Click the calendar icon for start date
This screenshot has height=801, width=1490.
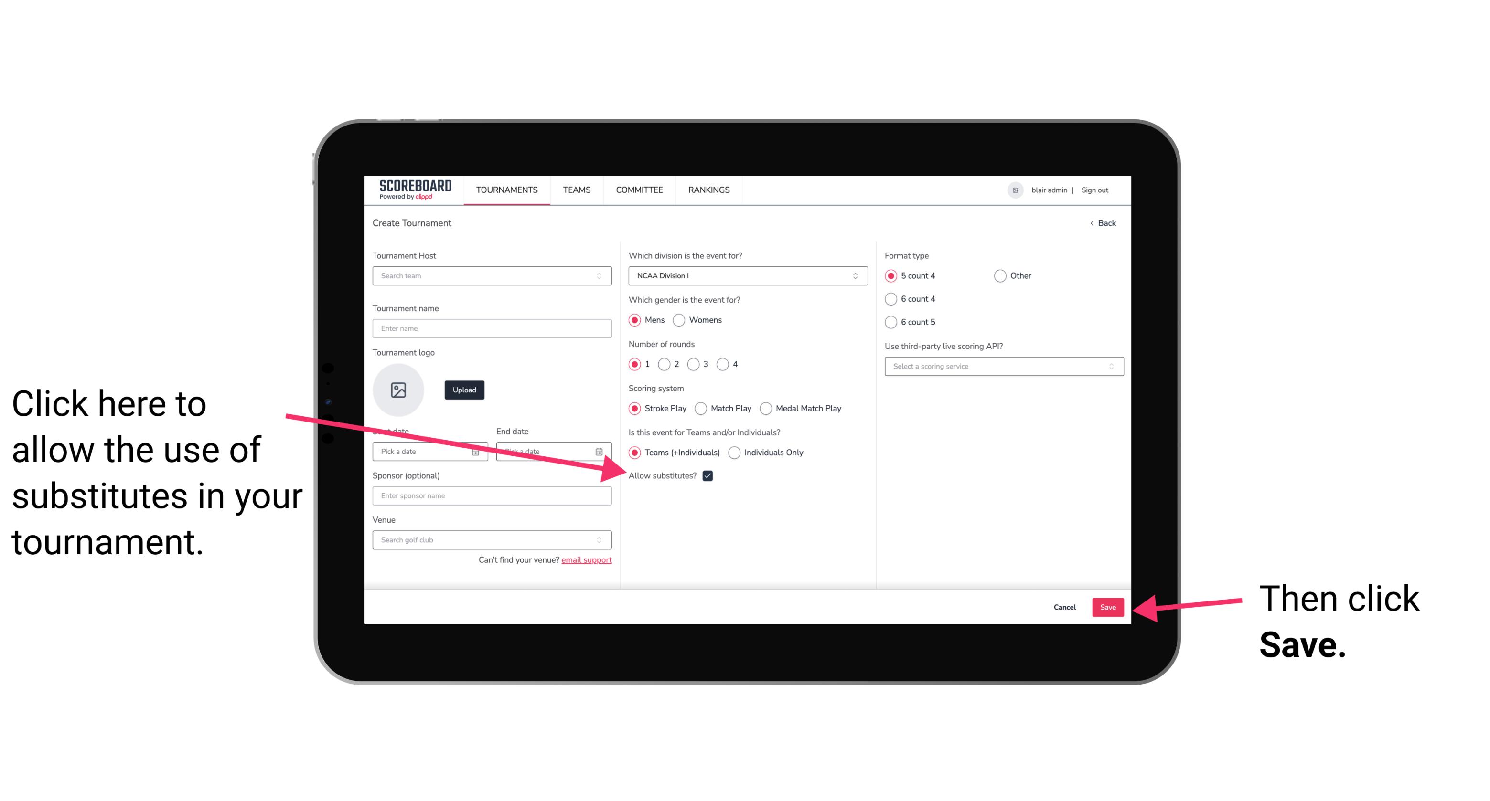point(479,451)
